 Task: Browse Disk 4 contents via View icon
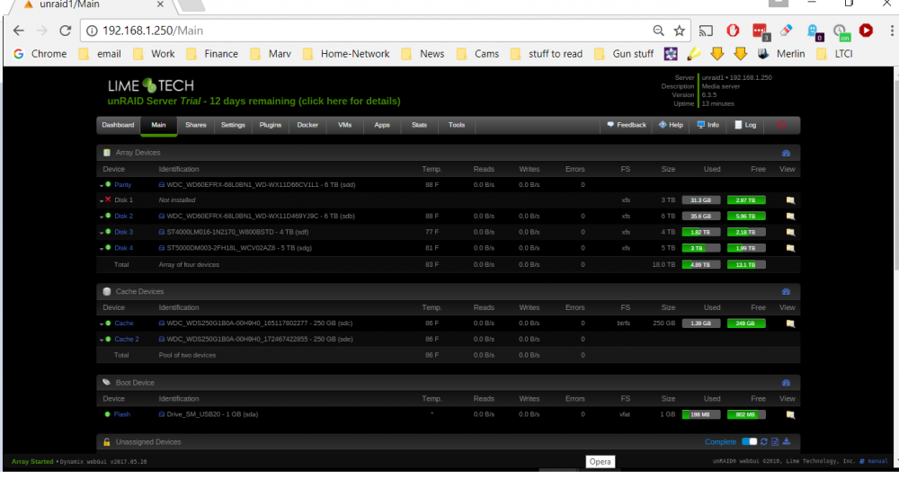pyautogui.click(x=790, y=249)
